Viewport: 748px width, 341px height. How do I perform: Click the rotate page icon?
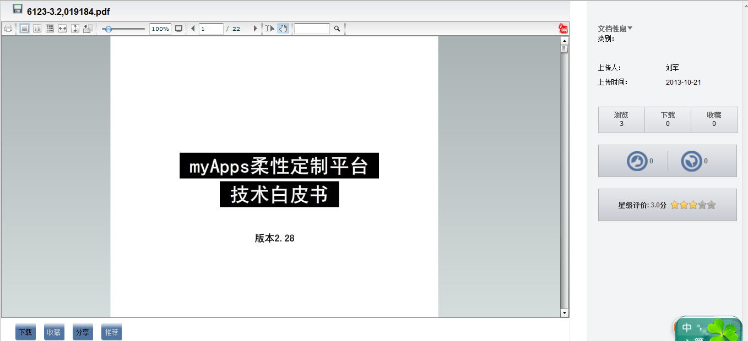(x=88, y=29)
